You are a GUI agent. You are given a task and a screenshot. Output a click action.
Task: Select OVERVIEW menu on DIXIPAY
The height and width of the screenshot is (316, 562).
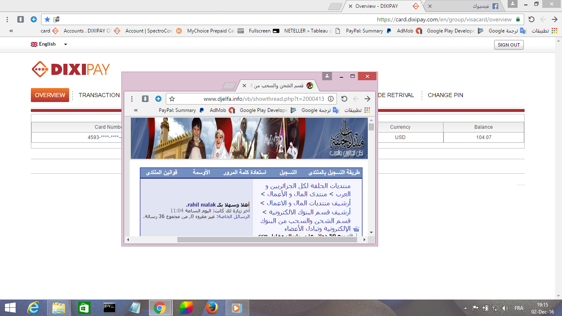(x=50, y=95)
